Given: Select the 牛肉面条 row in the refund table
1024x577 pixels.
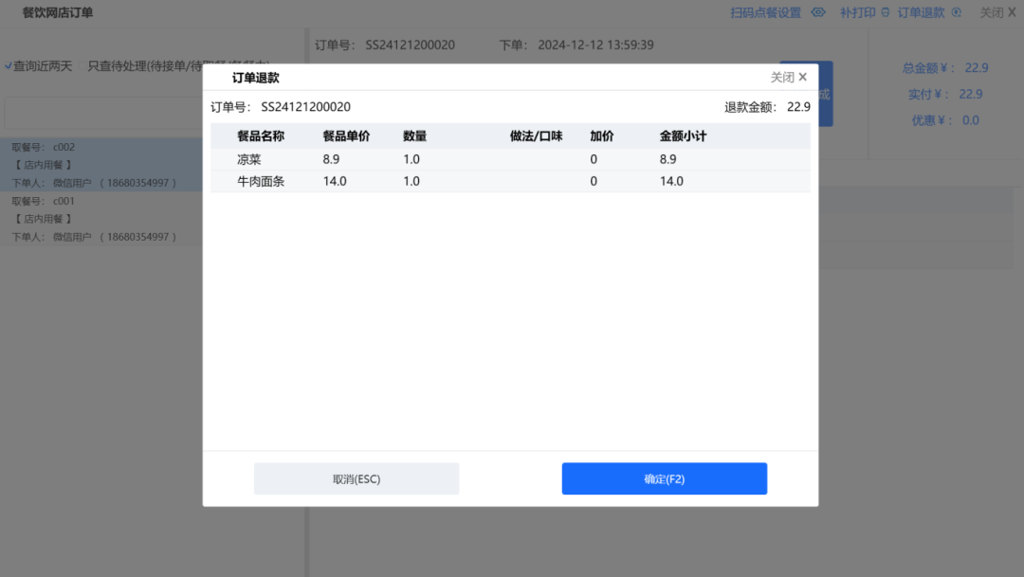Looking at the screenshot, I should click(x=510, y=182).
